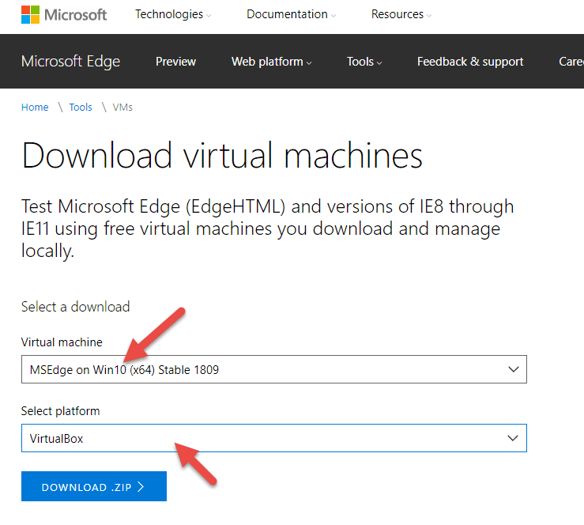The height and width of the screenshot is (525, 584).
Task: Open the Select platform dropdown
Action: [274, 438]
